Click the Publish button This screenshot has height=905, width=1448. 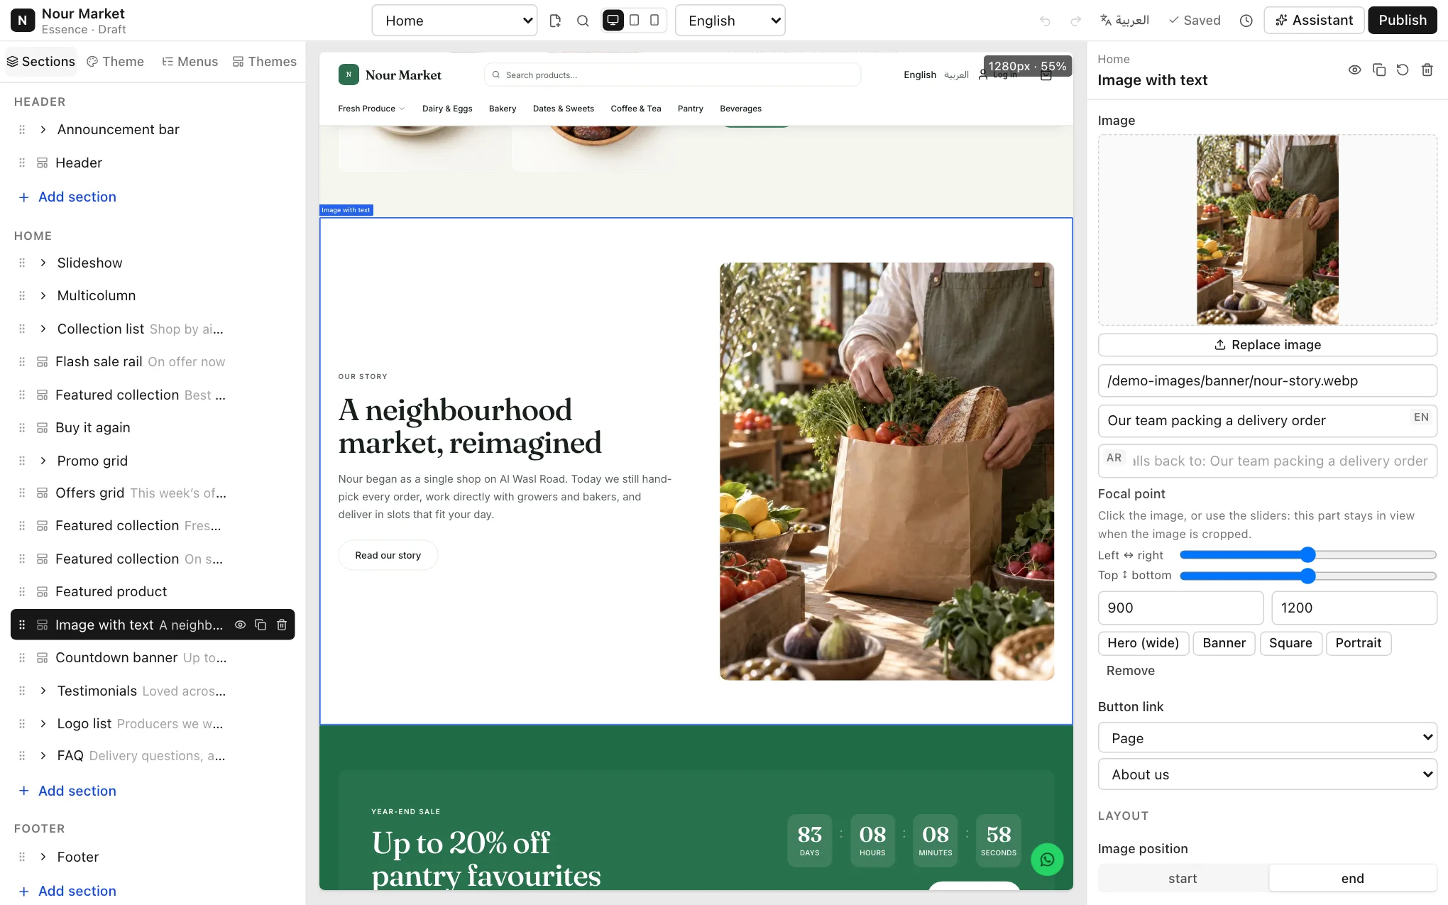coord(1402,21)
